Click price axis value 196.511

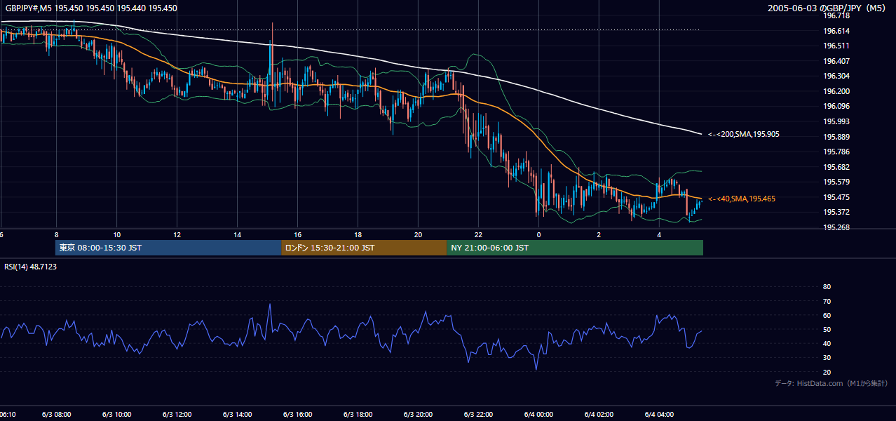tap(837, 46)
